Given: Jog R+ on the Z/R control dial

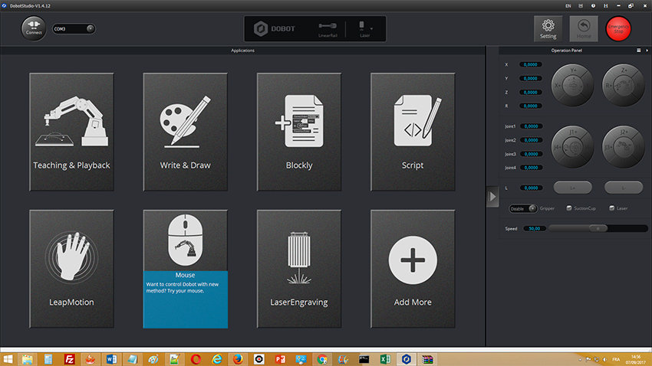Looking at the screenshot, I should (609, 85).
